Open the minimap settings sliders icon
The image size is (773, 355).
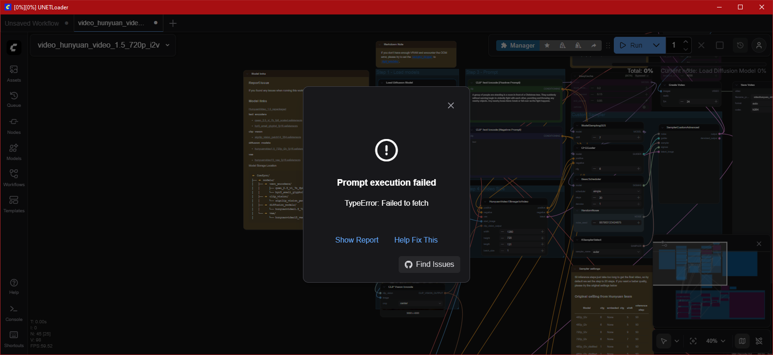pyautogui.click(x=664, y=244)
